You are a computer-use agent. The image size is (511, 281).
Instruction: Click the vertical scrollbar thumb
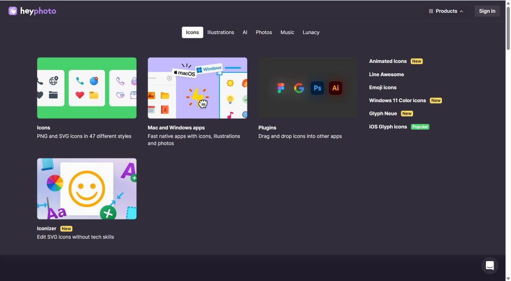tap(508, 28)
